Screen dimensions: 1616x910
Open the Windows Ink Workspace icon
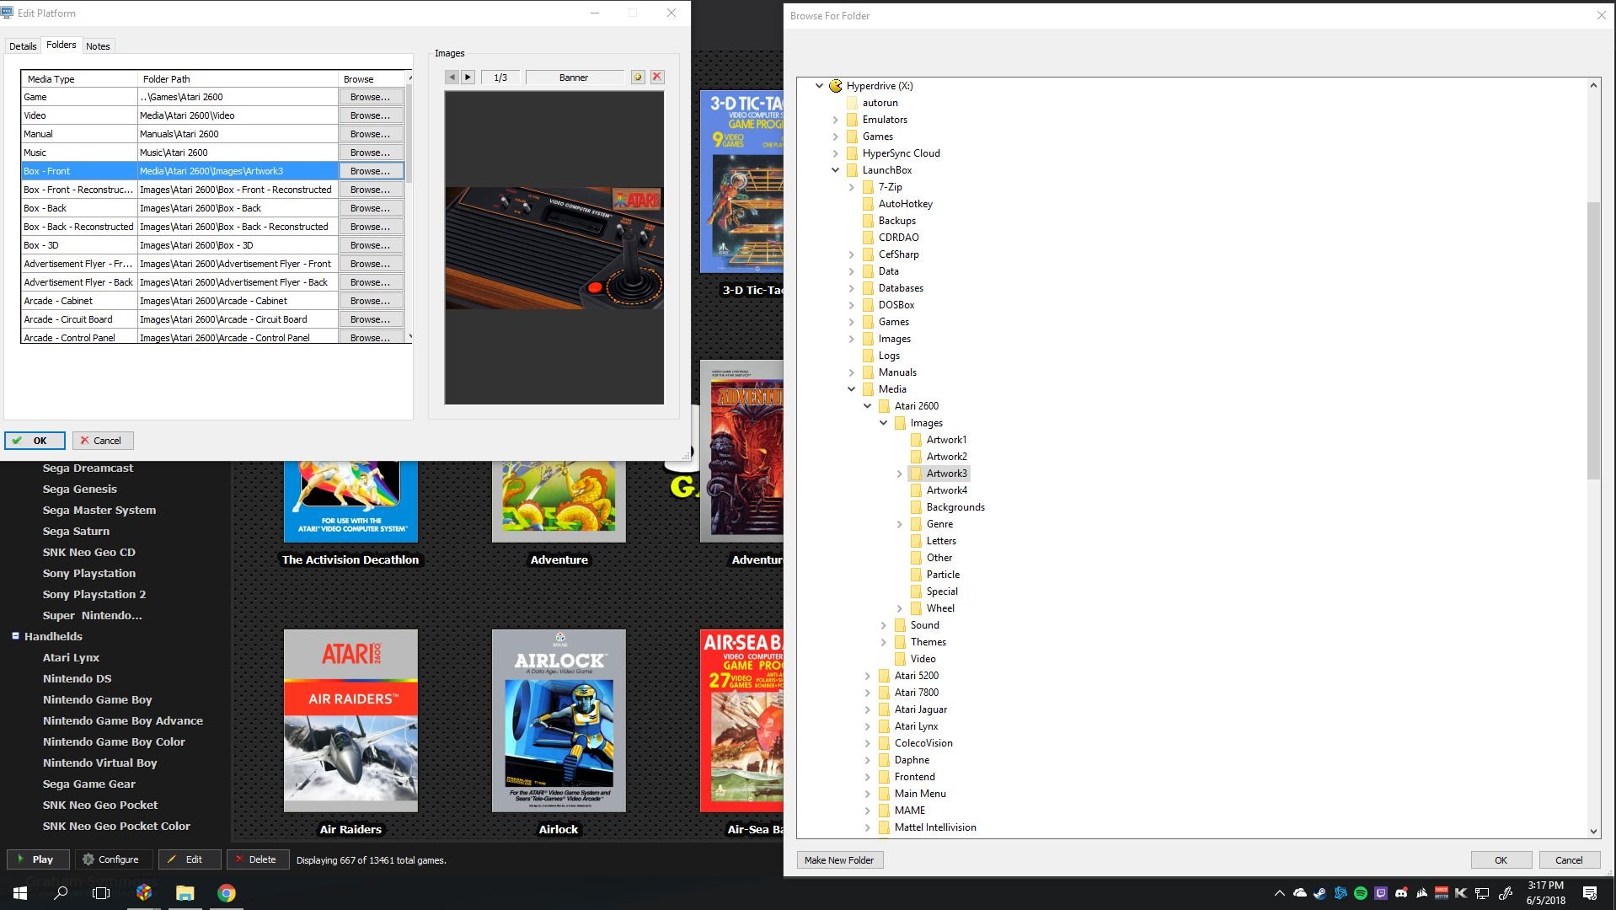tap(1506, 893)
